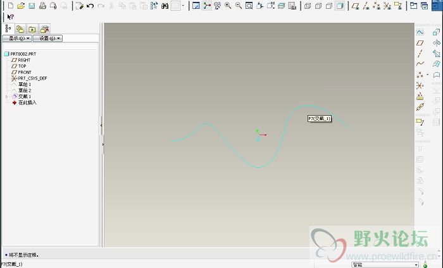Image resolution: width=443 pixels, height=268 pixels.
Task: Open the 设置 (Settings) dropdown menu
Action: click(x=47, y=39)
